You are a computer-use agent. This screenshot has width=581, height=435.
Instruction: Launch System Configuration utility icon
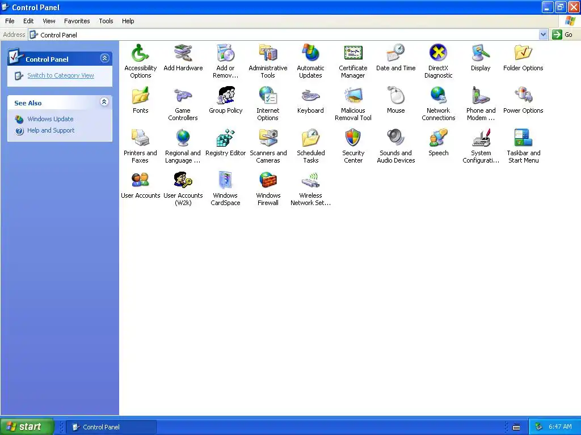click(481, 138)
